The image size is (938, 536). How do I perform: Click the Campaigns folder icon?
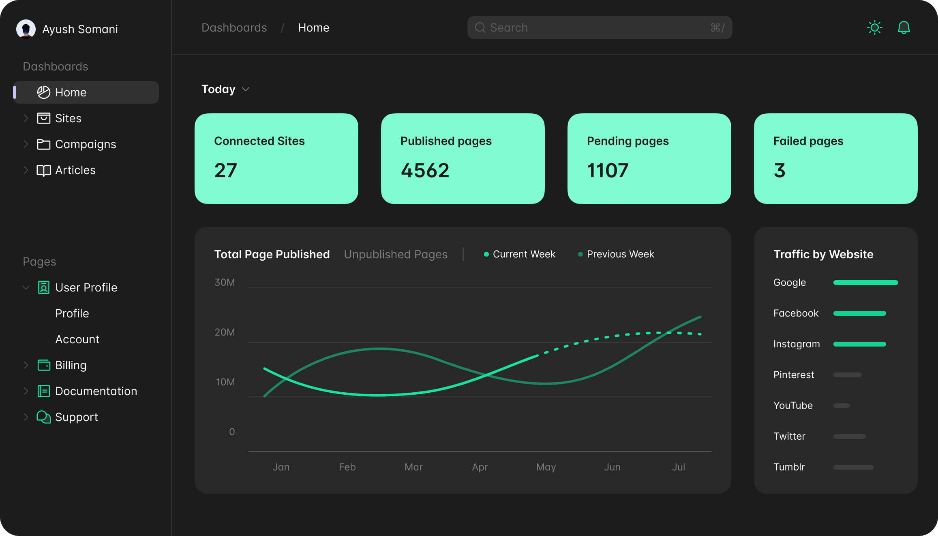[43, 144]
